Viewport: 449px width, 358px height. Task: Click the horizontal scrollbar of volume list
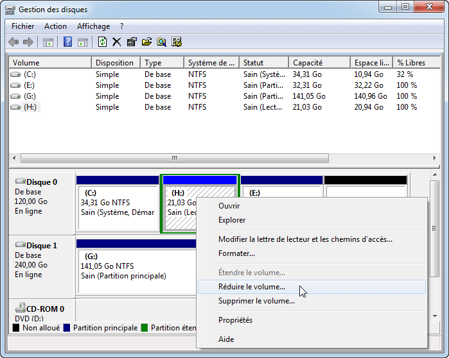coord(173,158)
